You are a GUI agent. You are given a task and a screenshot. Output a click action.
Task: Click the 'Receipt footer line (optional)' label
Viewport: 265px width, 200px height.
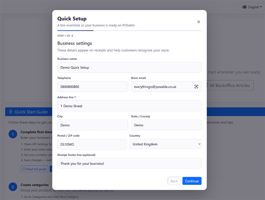coord(77,155)
